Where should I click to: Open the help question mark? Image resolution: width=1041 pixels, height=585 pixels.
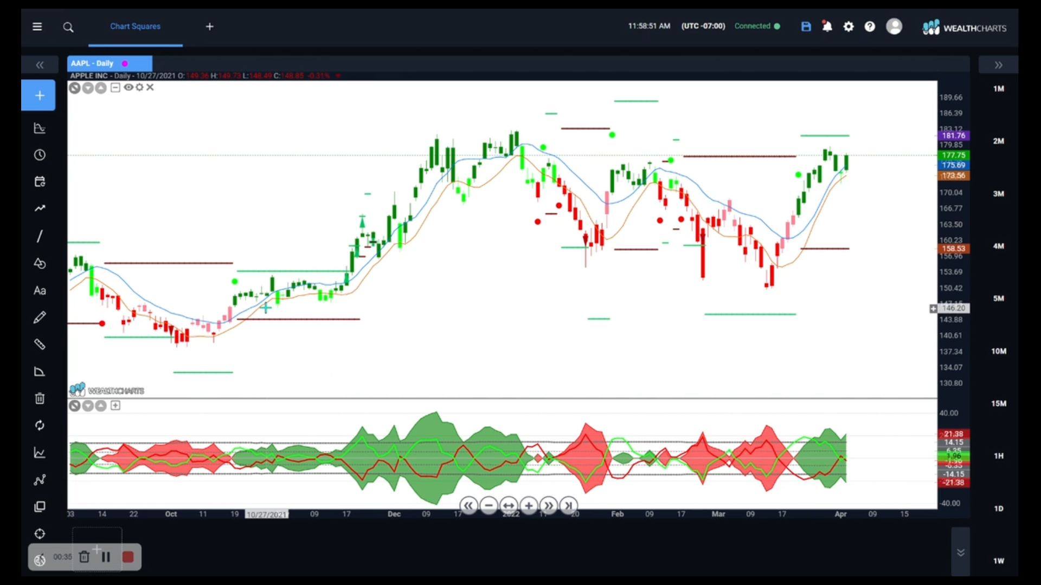click(x=870, y=27)
